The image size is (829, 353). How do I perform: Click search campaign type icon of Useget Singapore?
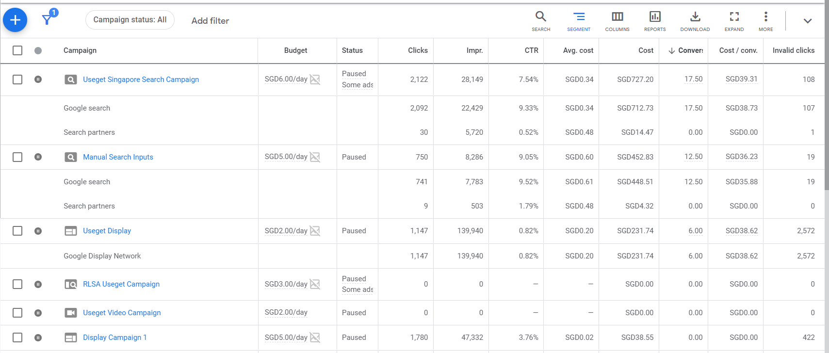click(71, 80)
